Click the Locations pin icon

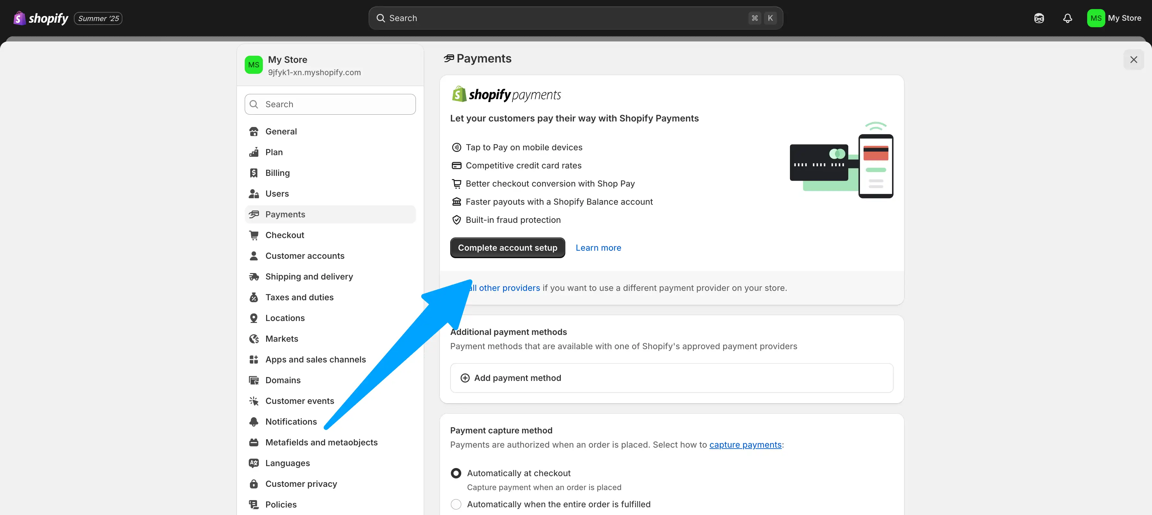(x=253, y=318)
